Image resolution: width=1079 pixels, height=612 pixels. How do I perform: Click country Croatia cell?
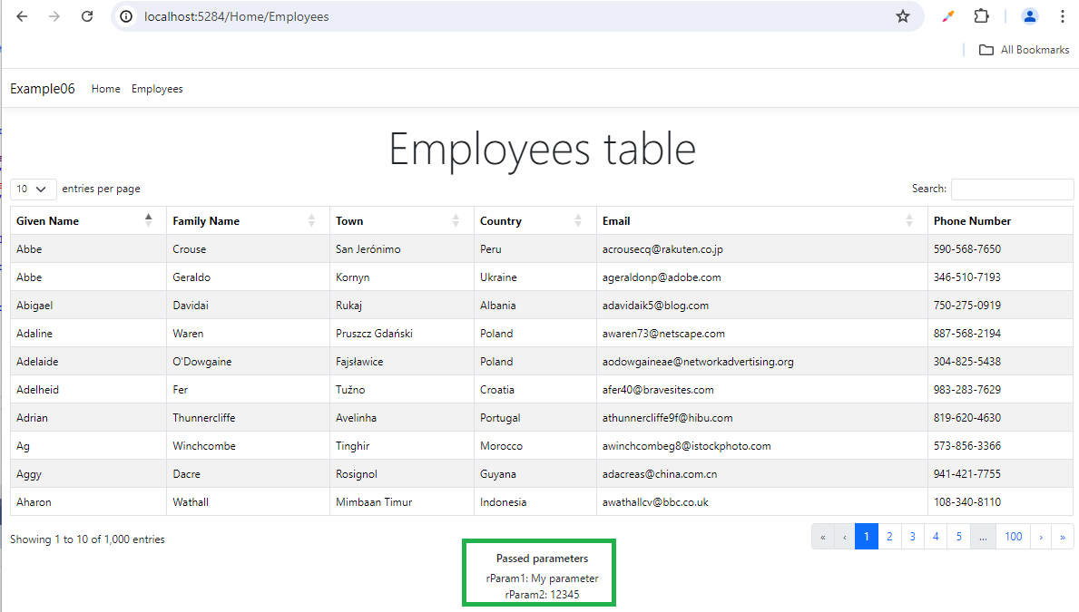click(x=535, y=390)
